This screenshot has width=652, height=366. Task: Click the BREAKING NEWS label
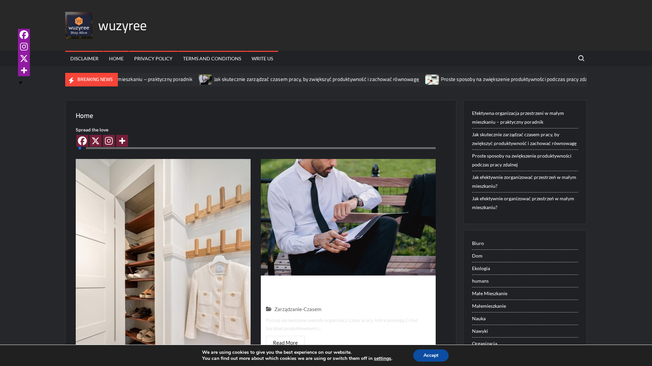coord(91,80)
